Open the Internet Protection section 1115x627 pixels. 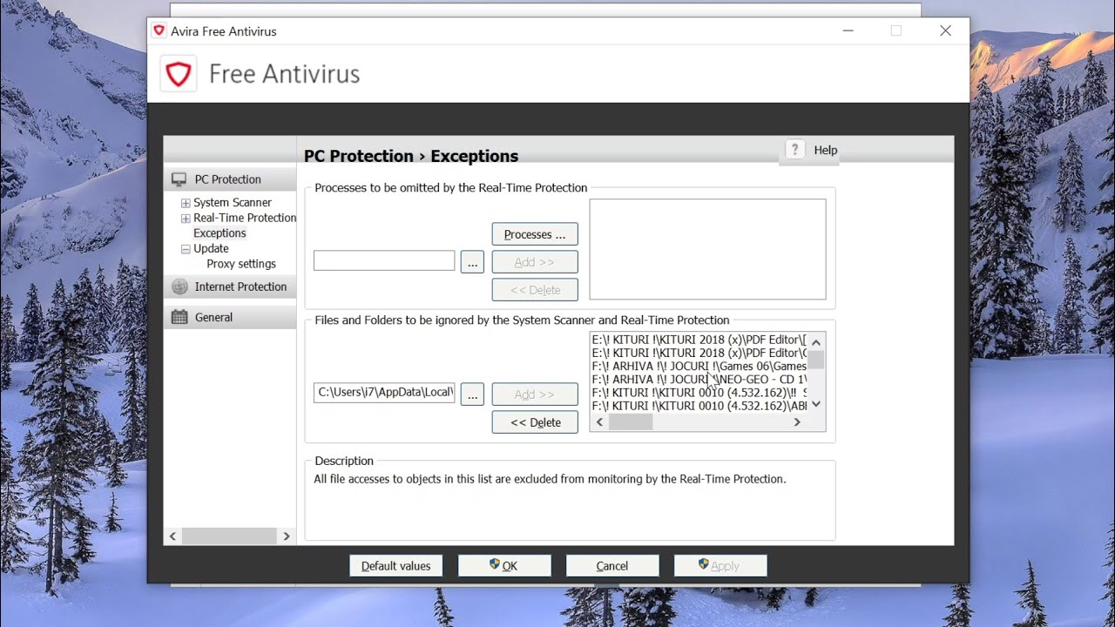[x=230, y=287]
